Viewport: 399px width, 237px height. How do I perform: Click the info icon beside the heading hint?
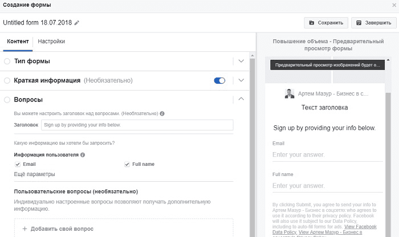pos(162,113)
